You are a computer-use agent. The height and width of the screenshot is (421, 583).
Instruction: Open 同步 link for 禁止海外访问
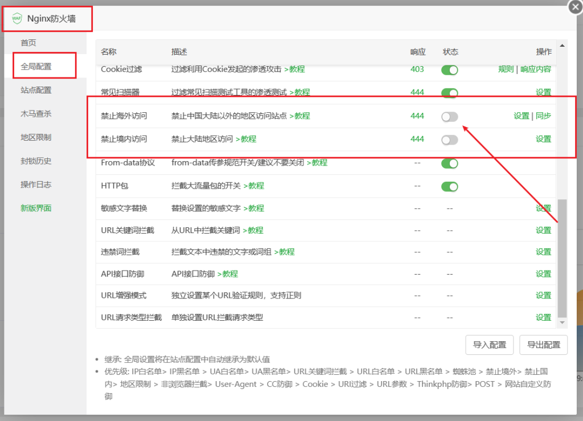tap(543, 116)
